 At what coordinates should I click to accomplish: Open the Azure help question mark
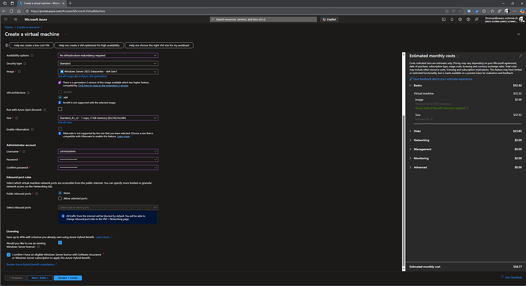pyautogui.click(x=468, y=19)
